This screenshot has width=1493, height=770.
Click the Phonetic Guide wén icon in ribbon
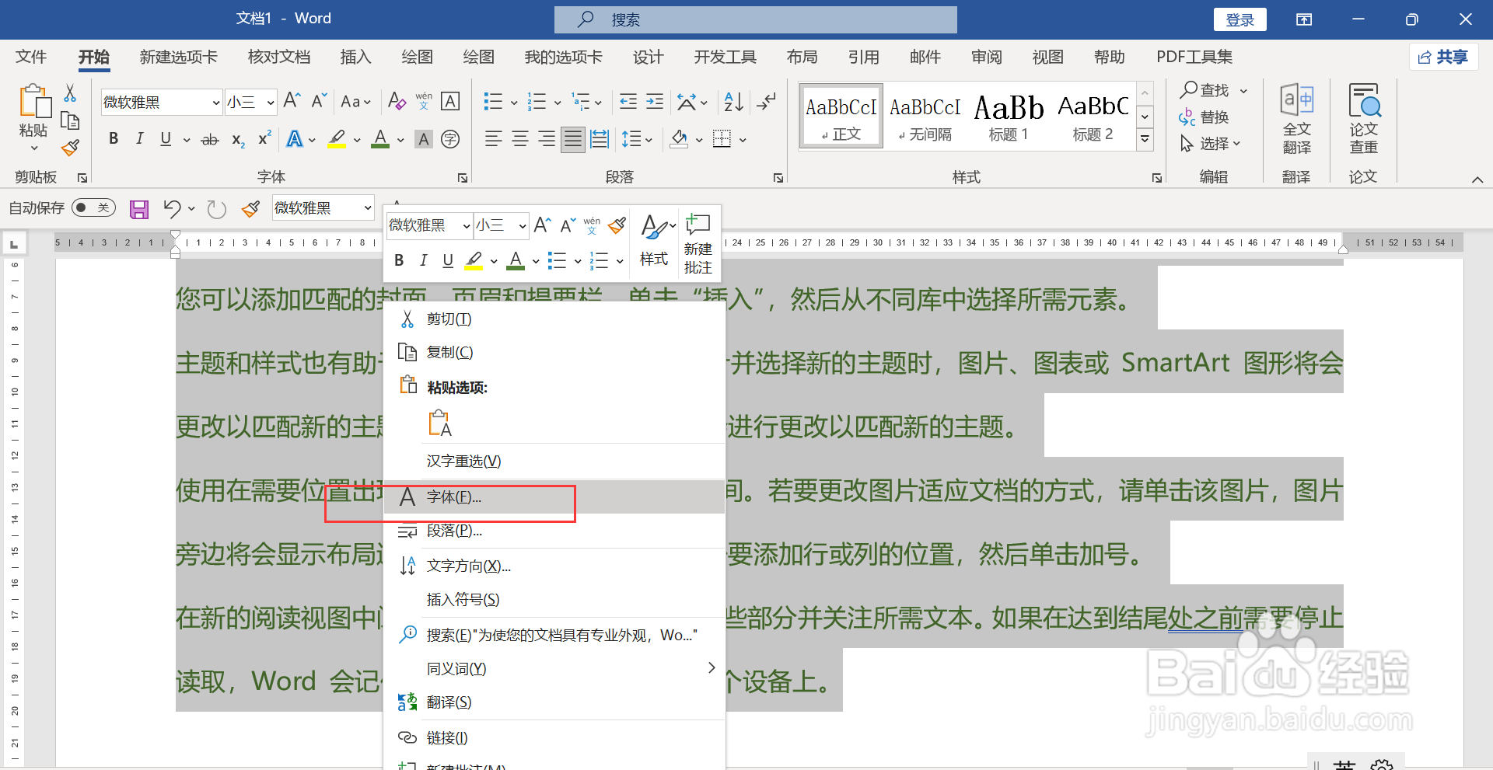pos(424,101)
